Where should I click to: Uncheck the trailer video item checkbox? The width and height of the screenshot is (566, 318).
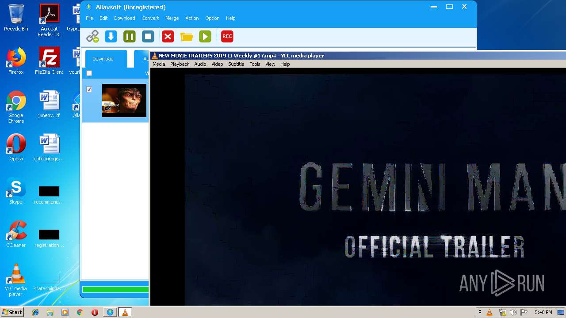(x=89, y=89)
